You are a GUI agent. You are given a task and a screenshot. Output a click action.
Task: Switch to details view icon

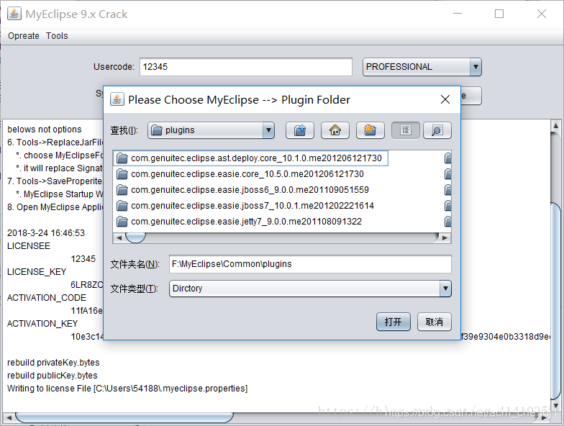(x=437, y=130)
